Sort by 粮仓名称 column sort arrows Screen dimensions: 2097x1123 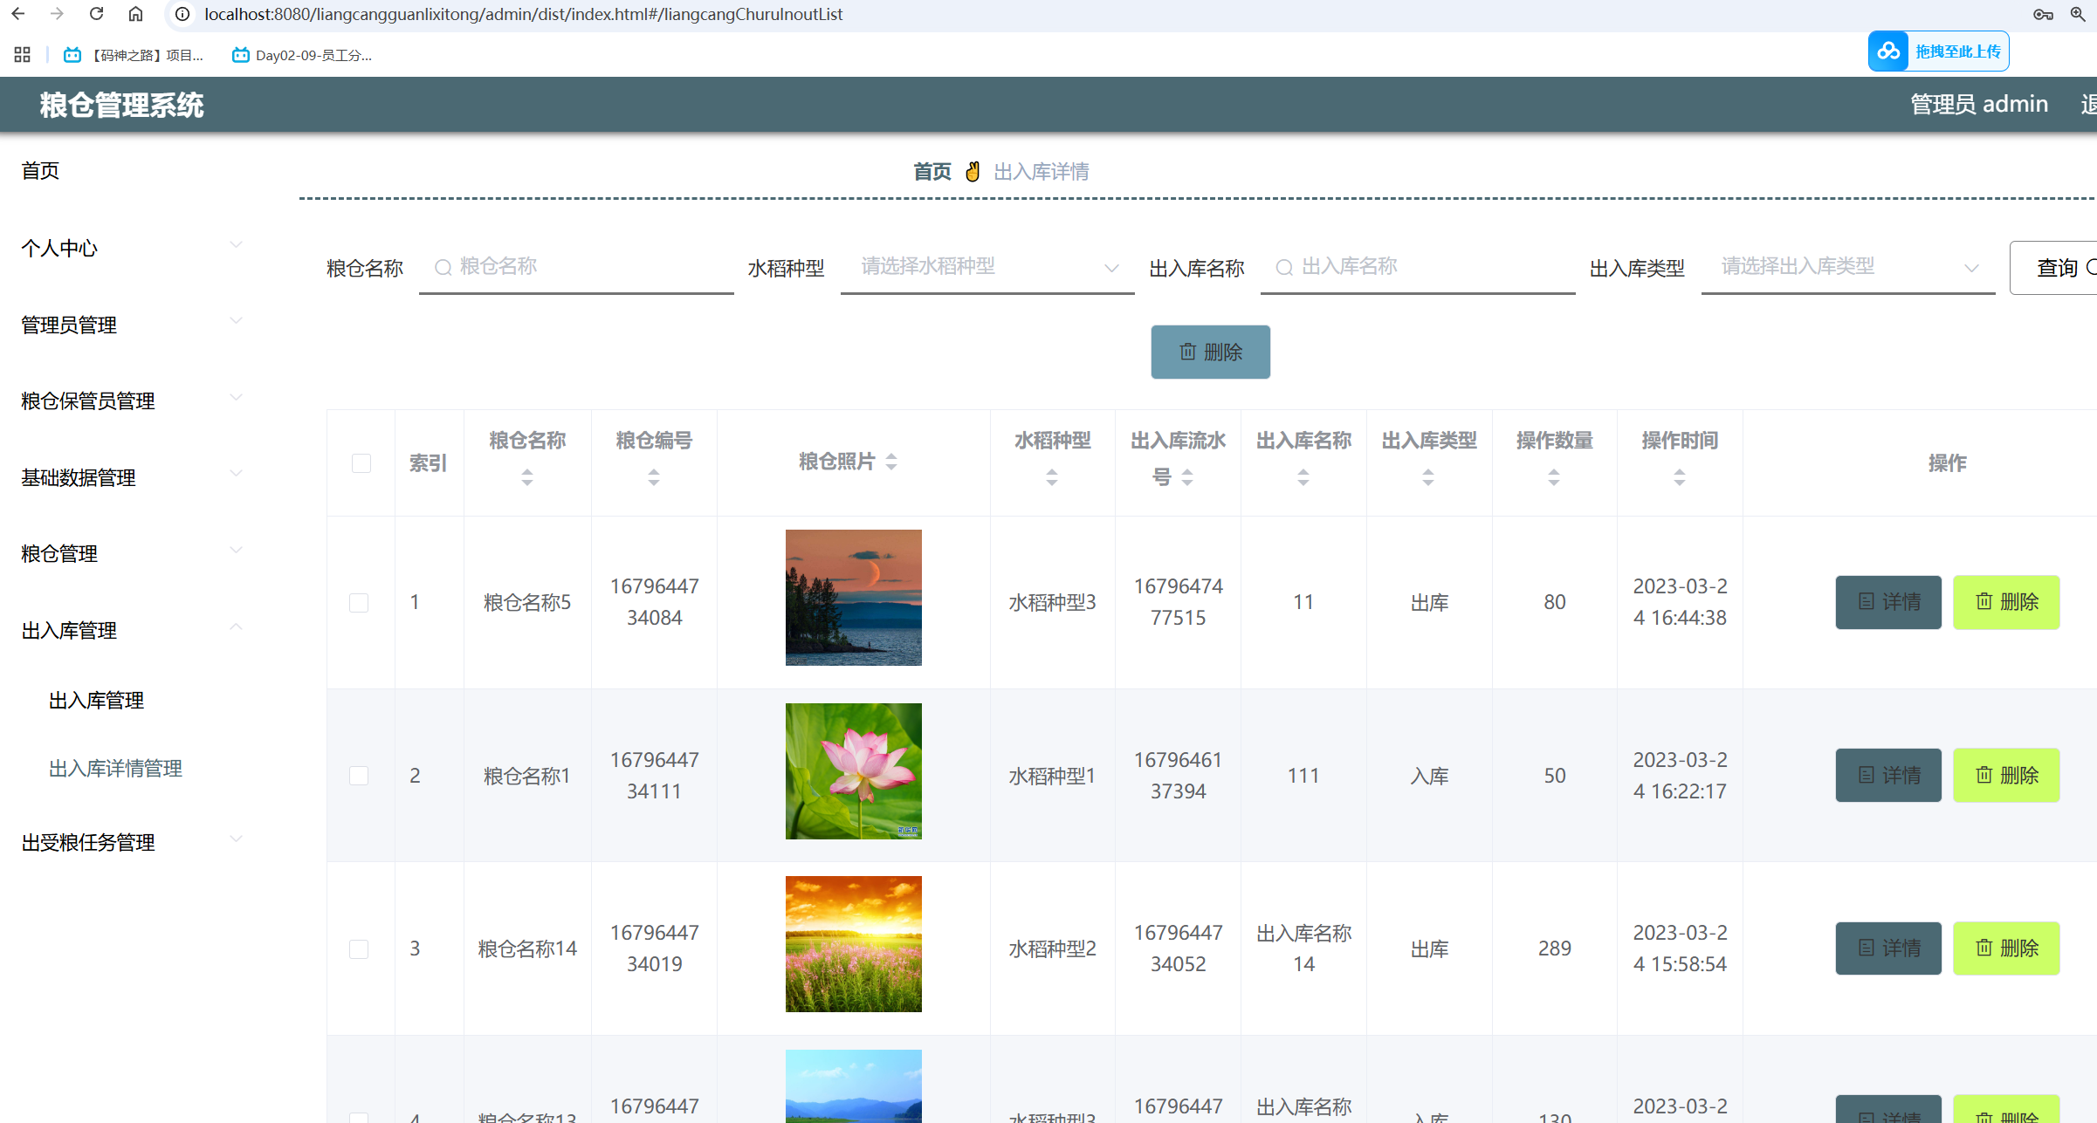point(527,477)
